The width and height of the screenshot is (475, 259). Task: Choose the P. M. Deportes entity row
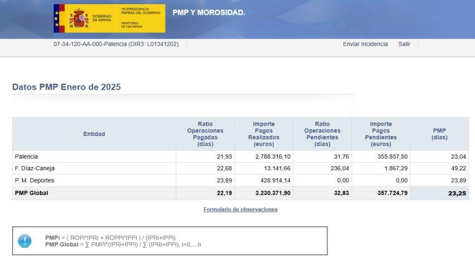[x=34, y=180]
